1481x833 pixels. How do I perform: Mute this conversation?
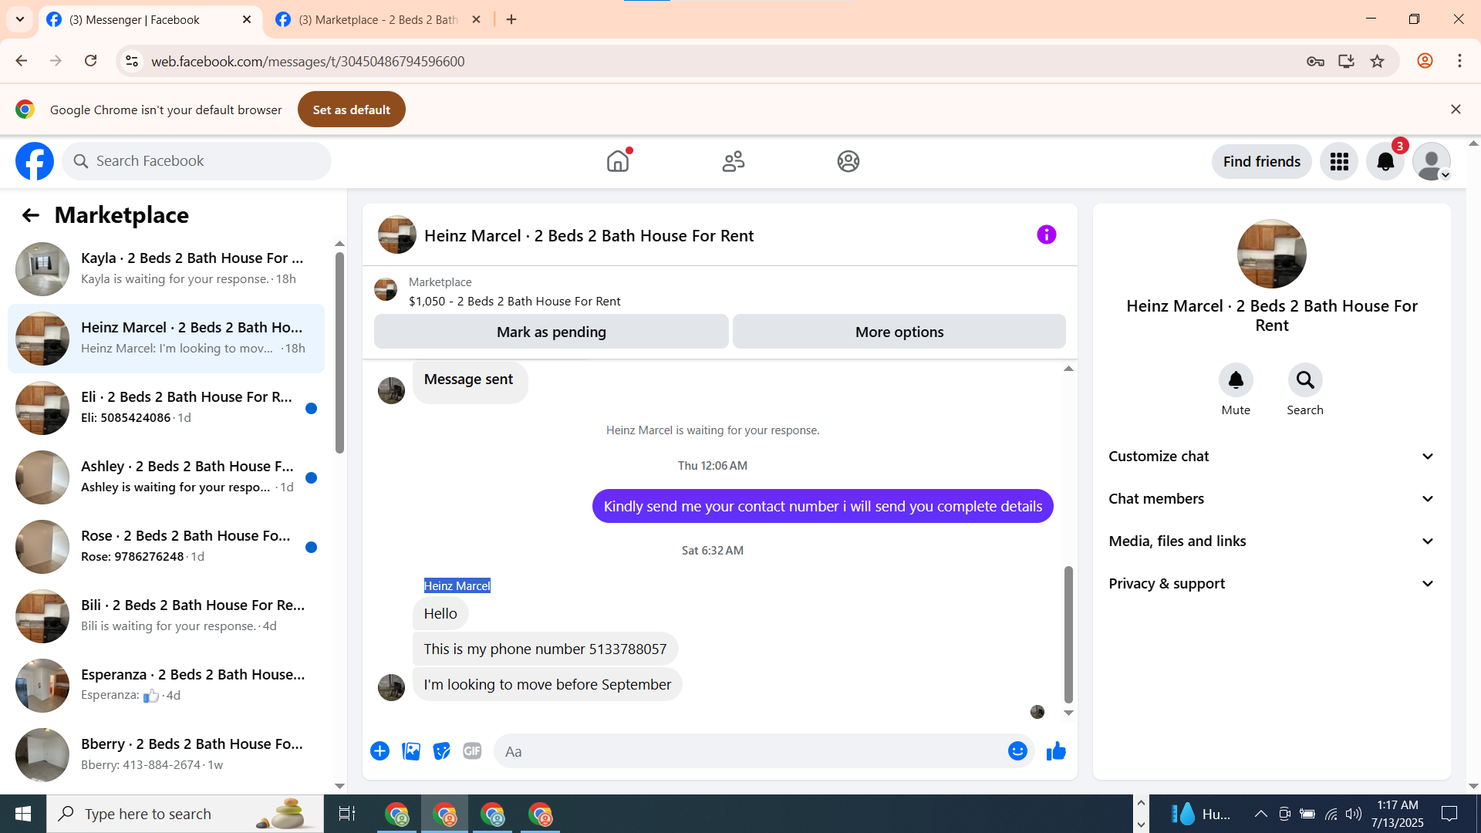click(1236, 380)
